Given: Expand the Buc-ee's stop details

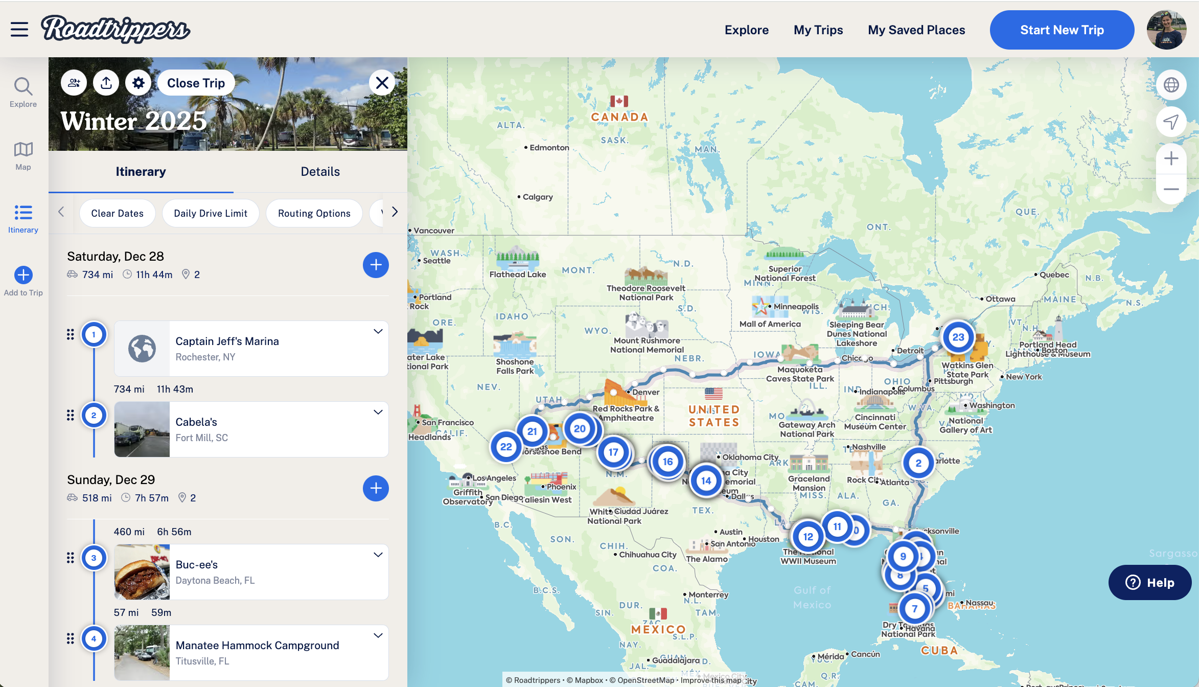Looking at the screenshot, I should (378, 555).
